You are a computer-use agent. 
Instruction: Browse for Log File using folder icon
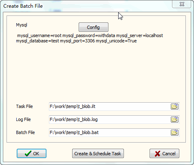pyautogui.click(x=174, y=119)
